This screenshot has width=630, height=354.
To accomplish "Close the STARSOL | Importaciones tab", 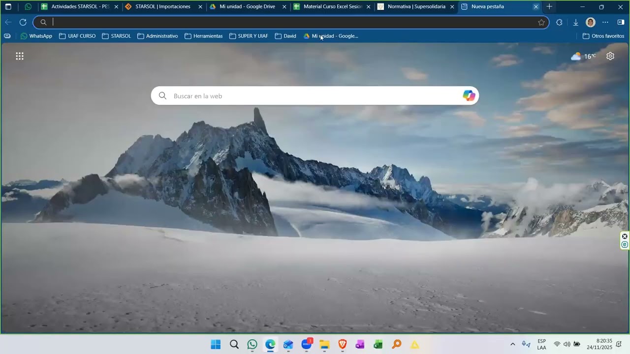I will tap(200, 7).
